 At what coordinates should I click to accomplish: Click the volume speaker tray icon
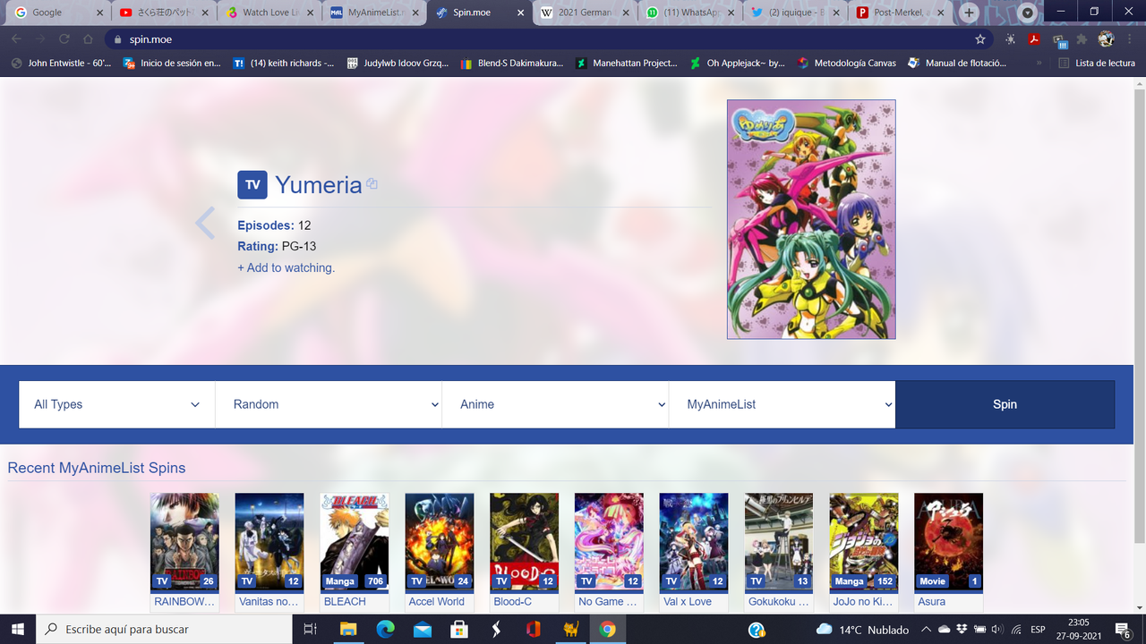point(996,629)
